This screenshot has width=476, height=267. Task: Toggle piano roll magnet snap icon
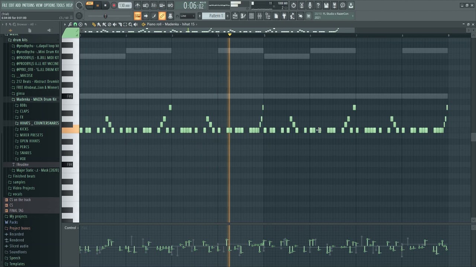[x=75, y=24]
